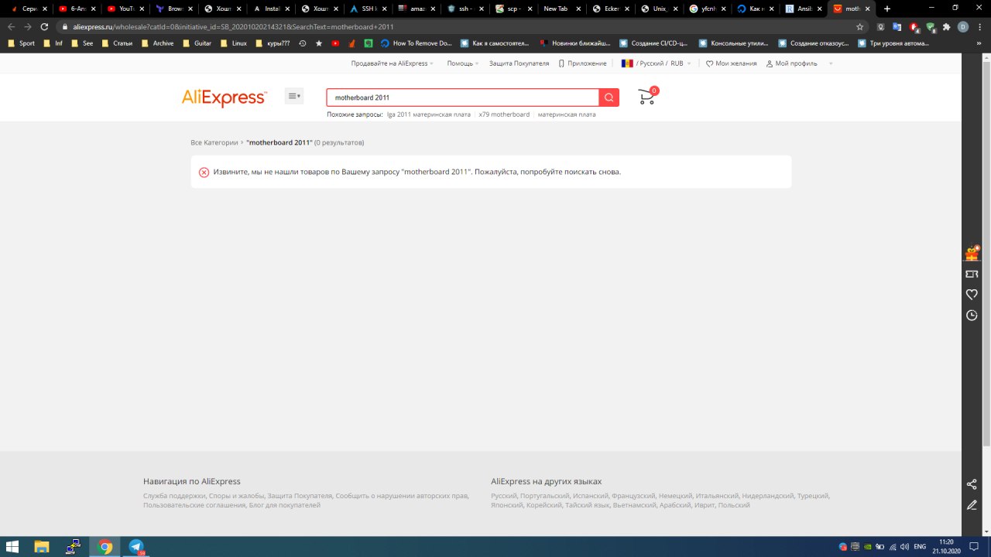The height and width of the screenshot is (557, 991).
Task: Switch to the 'Ansible' tab
Action: pos(803,9)
